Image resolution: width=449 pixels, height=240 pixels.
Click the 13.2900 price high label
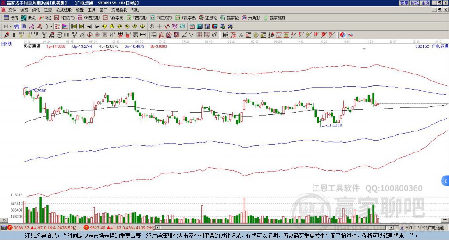(x=39, y=91)
